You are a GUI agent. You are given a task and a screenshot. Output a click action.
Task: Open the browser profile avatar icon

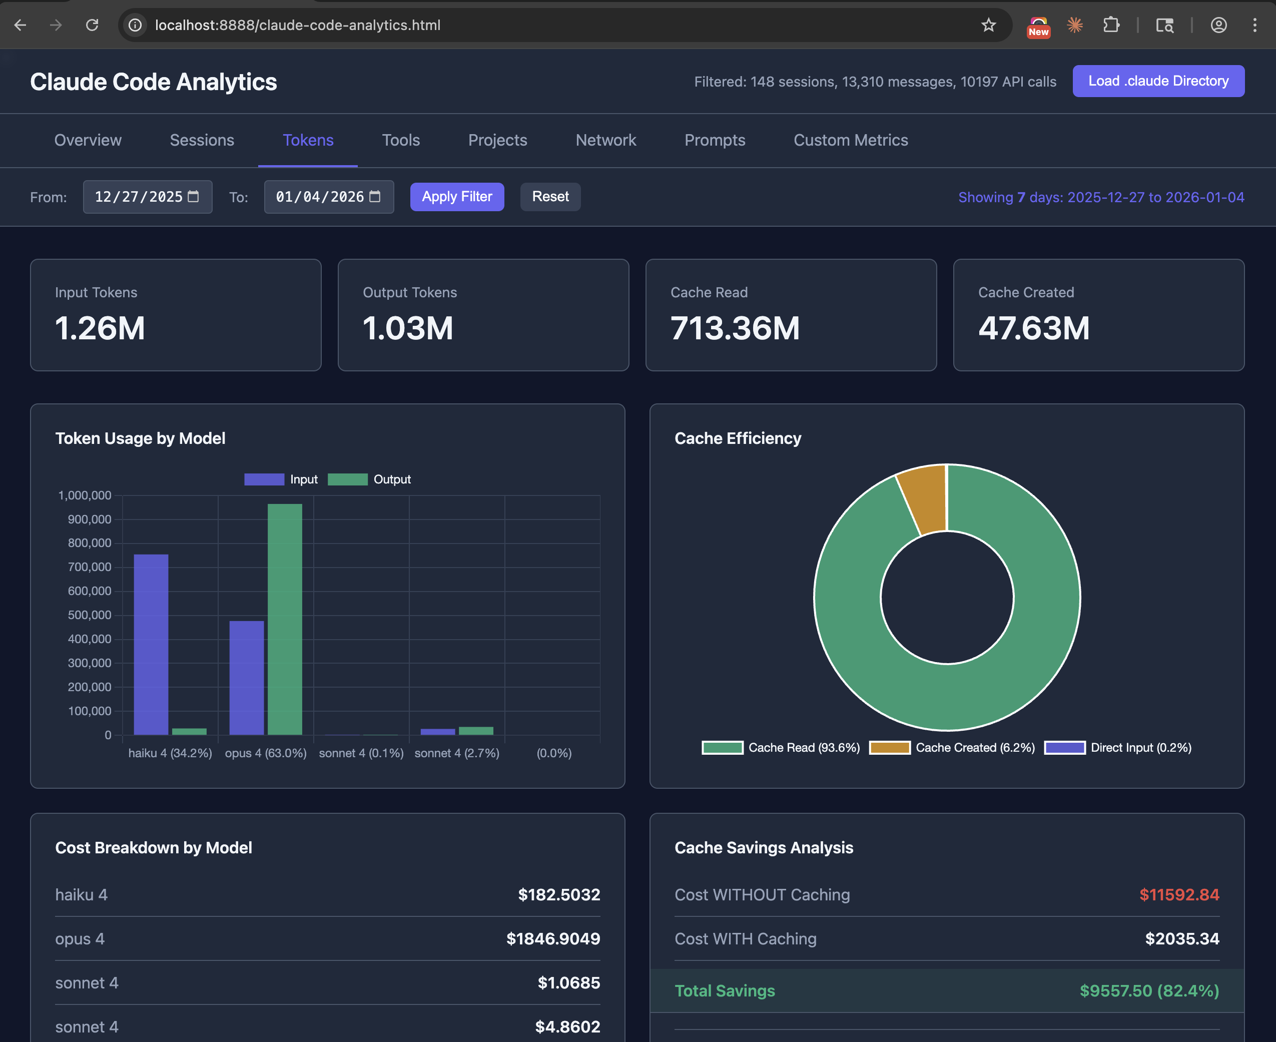pyautogui.click(x=1218, y=25)
